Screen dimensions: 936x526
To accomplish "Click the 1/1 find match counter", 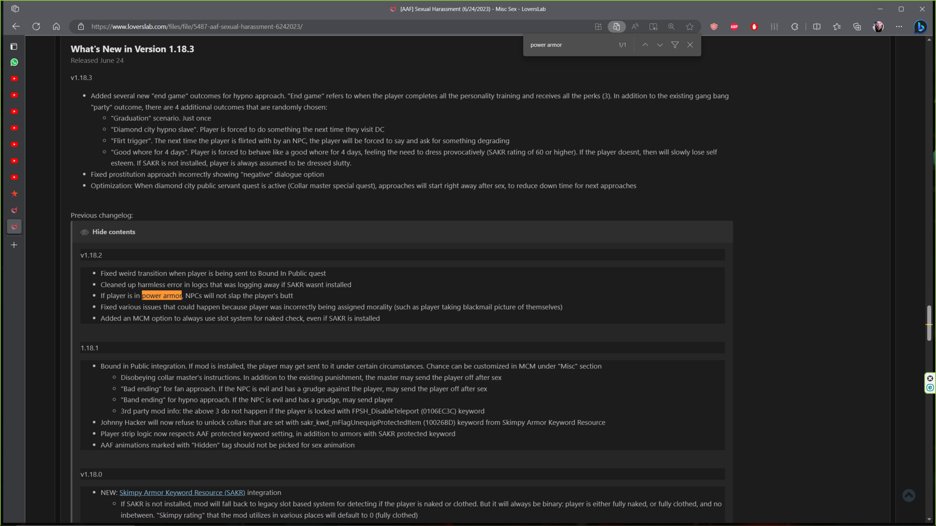I will pos(622,45).
